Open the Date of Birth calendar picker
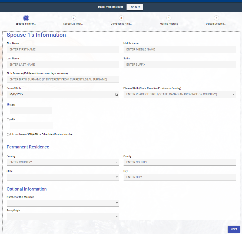This screenshot has height=234, width=242. point(117,94)
